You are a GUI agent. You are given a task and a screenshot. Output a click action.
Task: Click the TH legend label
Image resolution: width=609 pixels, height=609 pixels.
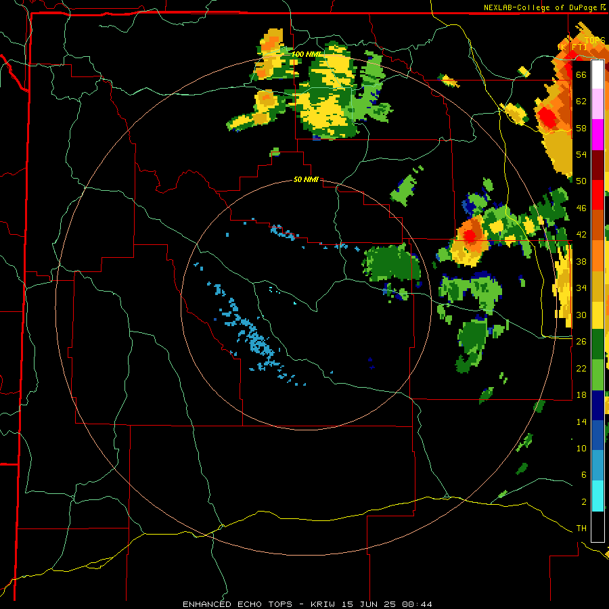click(581, 528)
